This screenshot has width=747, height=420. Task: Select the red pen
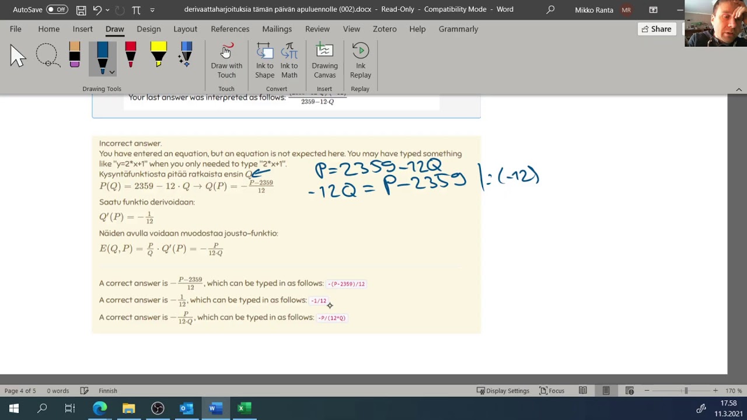click(x=130, y=55)
